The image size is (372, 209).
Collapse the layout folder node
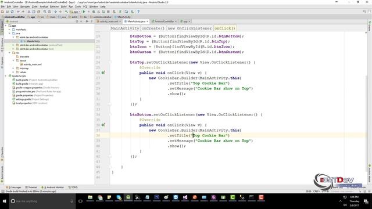click(x=13, y=60)
